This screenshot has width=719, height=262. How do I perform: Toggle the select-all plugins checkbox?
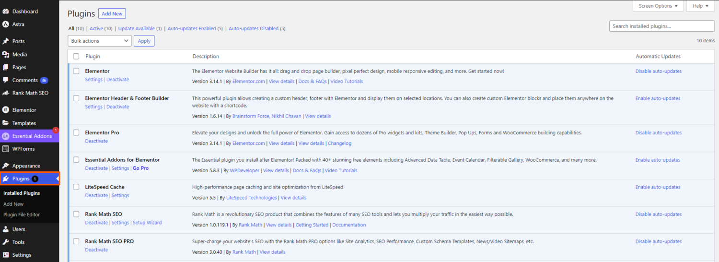76,56
